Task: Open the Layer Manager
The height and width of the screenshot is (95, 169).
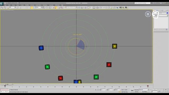Action: (85, 8)
